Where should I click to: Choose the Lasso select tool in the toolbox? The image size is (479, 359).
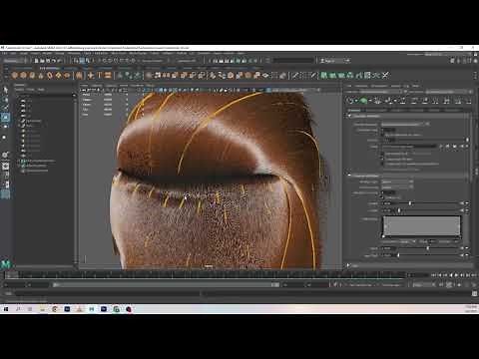tap(5, 99)
